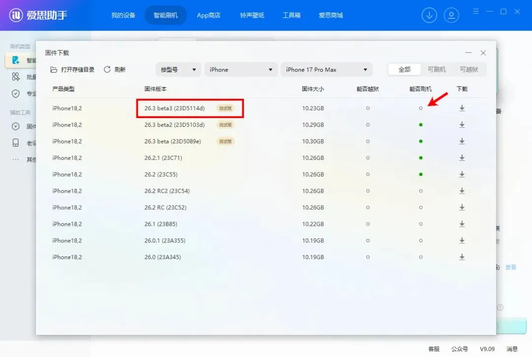Open the download manager icon in header
The width and height of the screenshot is (532, 357).
coord(429,15)
